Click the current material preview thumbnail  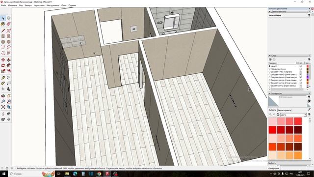[273, 101]
